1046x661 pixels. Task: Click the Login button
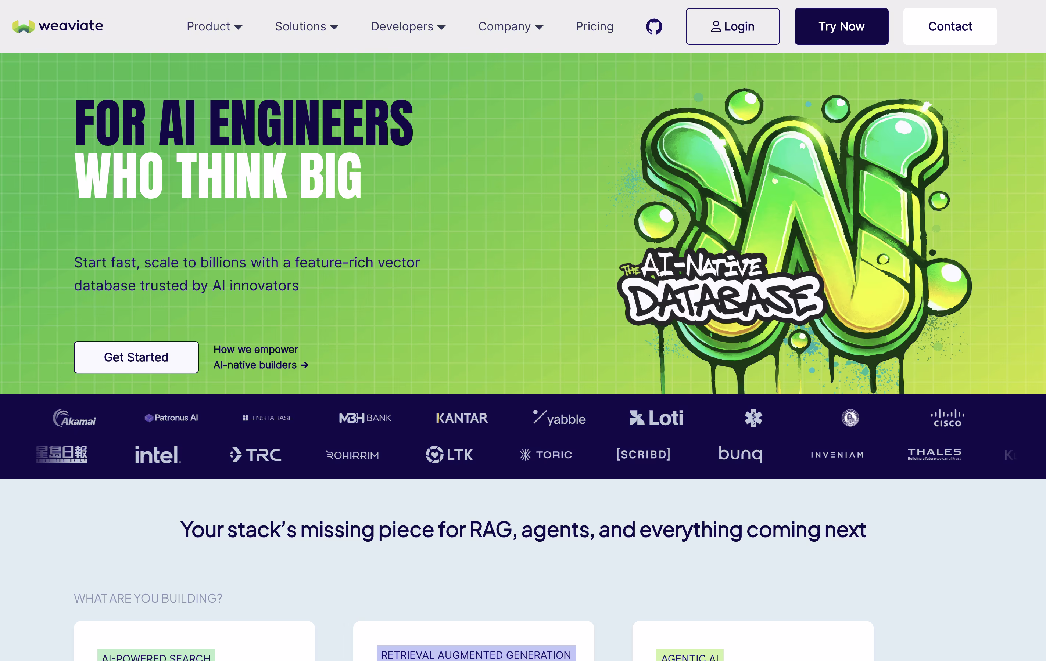tap(732, 26)
